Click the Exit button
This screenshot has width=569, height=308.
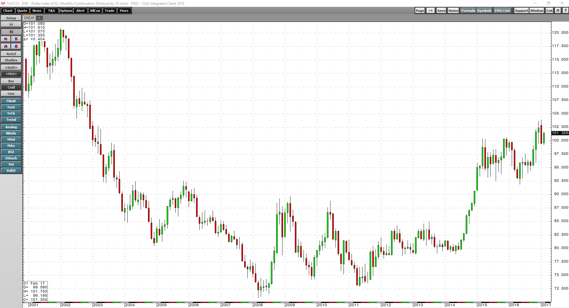[549, 11]
